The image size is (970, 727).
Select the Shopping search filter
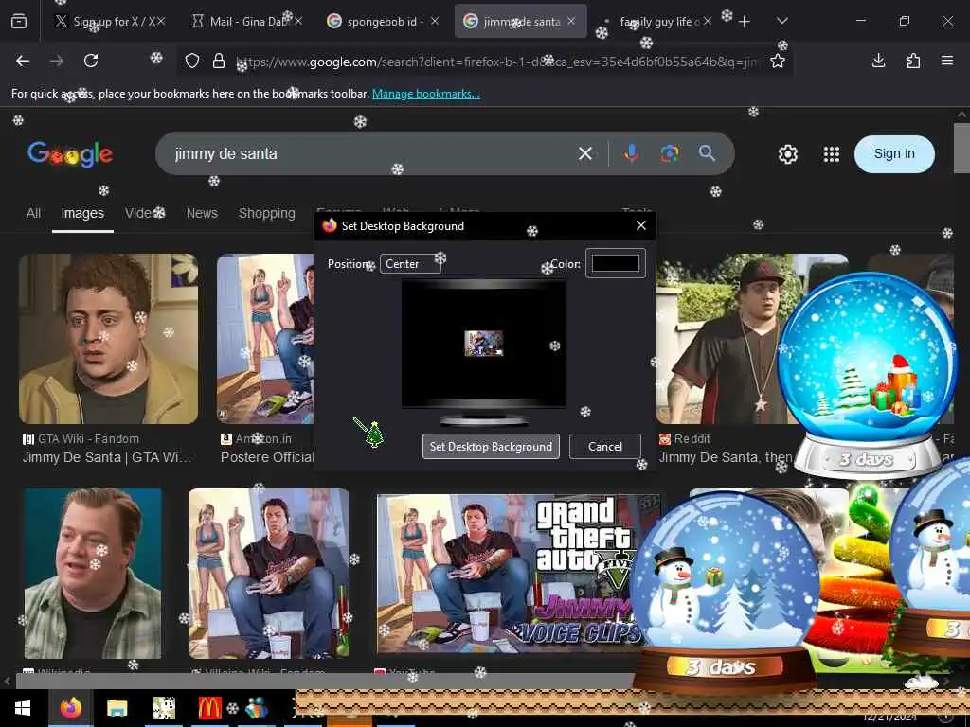coord(266,213)
